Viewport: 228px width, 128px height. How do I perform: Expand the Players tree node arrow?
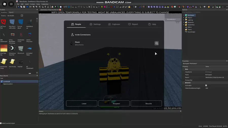pos(184,18)
